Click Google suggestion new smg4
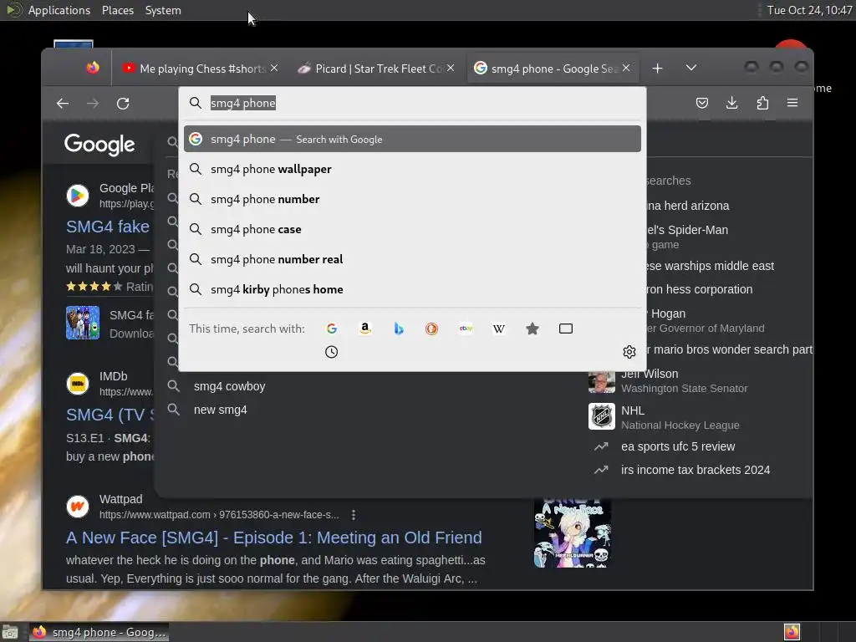The width and height of the screenshot is (856, 642). 220,410
